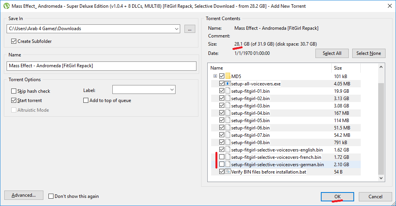Browse for save folder with ... button
Screen dimensions: 396x206
coord(189,29)
